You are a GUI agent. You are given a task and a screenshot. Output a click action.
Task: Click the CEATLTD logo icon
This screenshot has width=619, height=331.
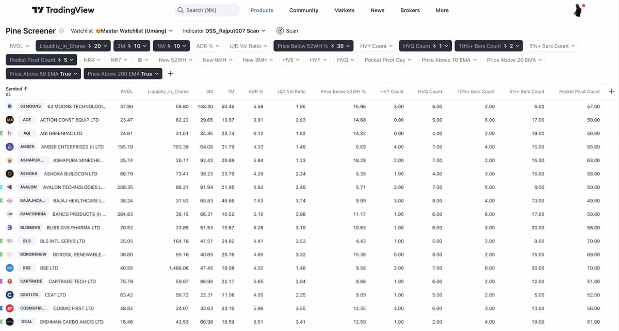point(9,295)
